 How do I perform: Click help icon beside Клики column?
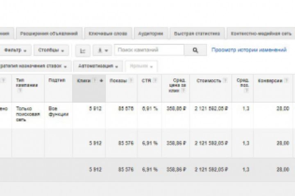tap(95, 81)
